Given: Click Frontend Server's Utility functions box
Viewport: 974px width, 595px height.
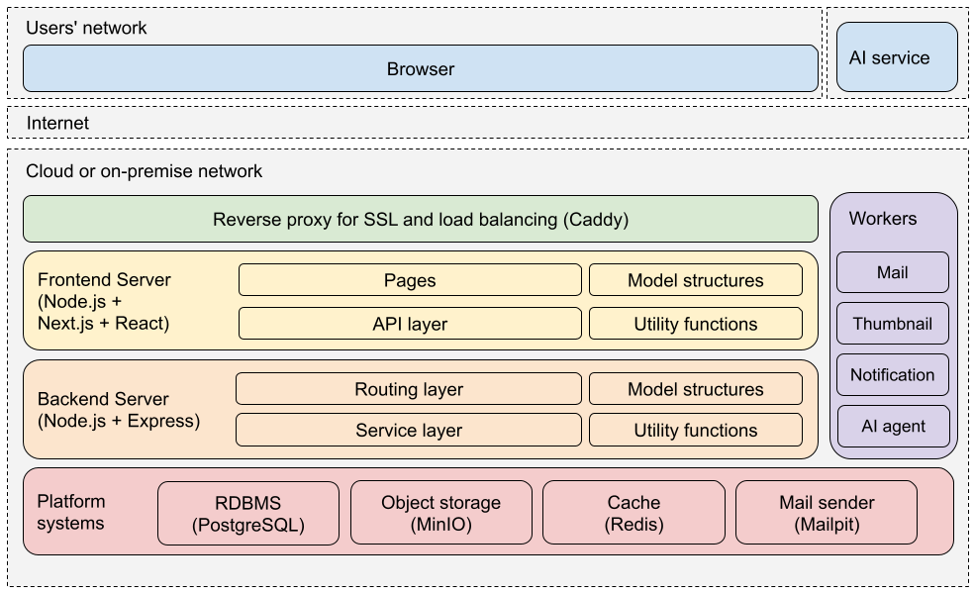Looking at the screenshot, I should [695, 324].
